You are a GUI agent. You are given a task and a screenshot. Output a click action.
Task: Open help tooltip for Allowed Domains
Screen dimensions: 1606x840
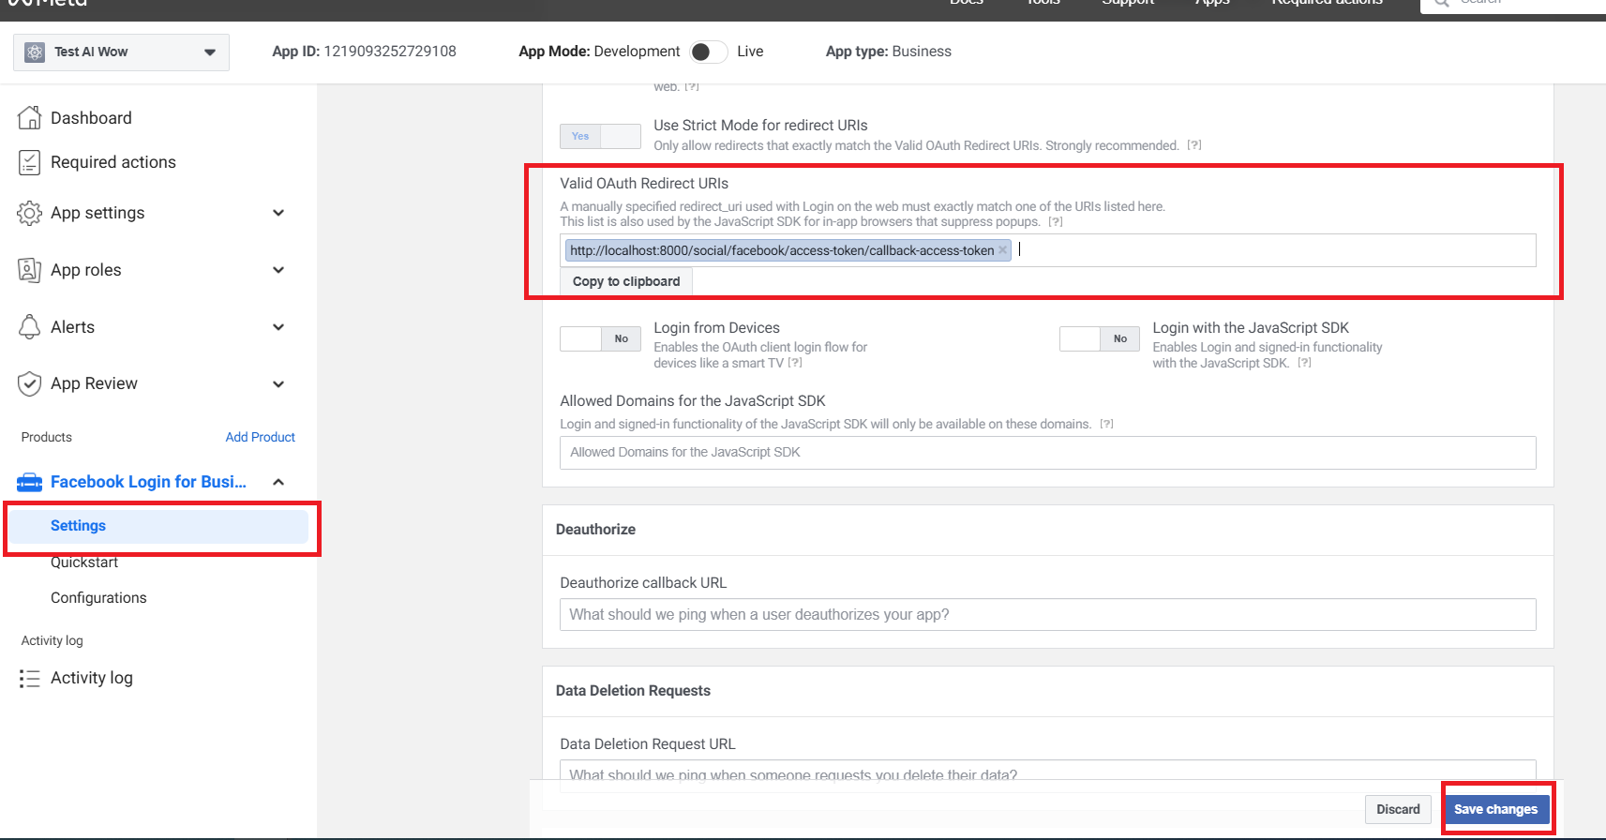[x=1106, y=424]
